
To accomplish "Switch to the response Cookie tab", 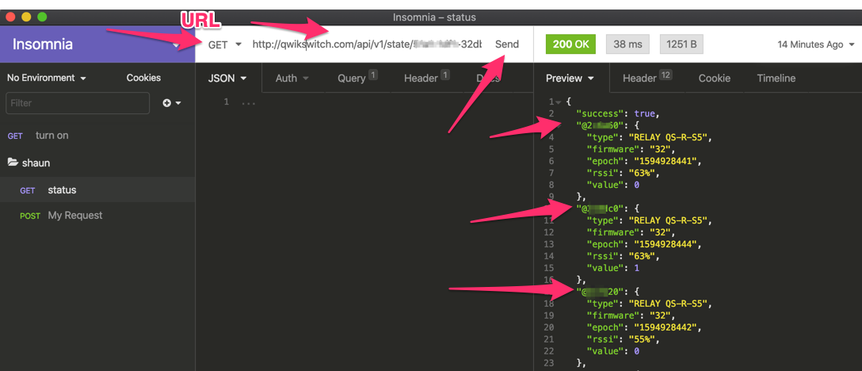I will [714, 78].
